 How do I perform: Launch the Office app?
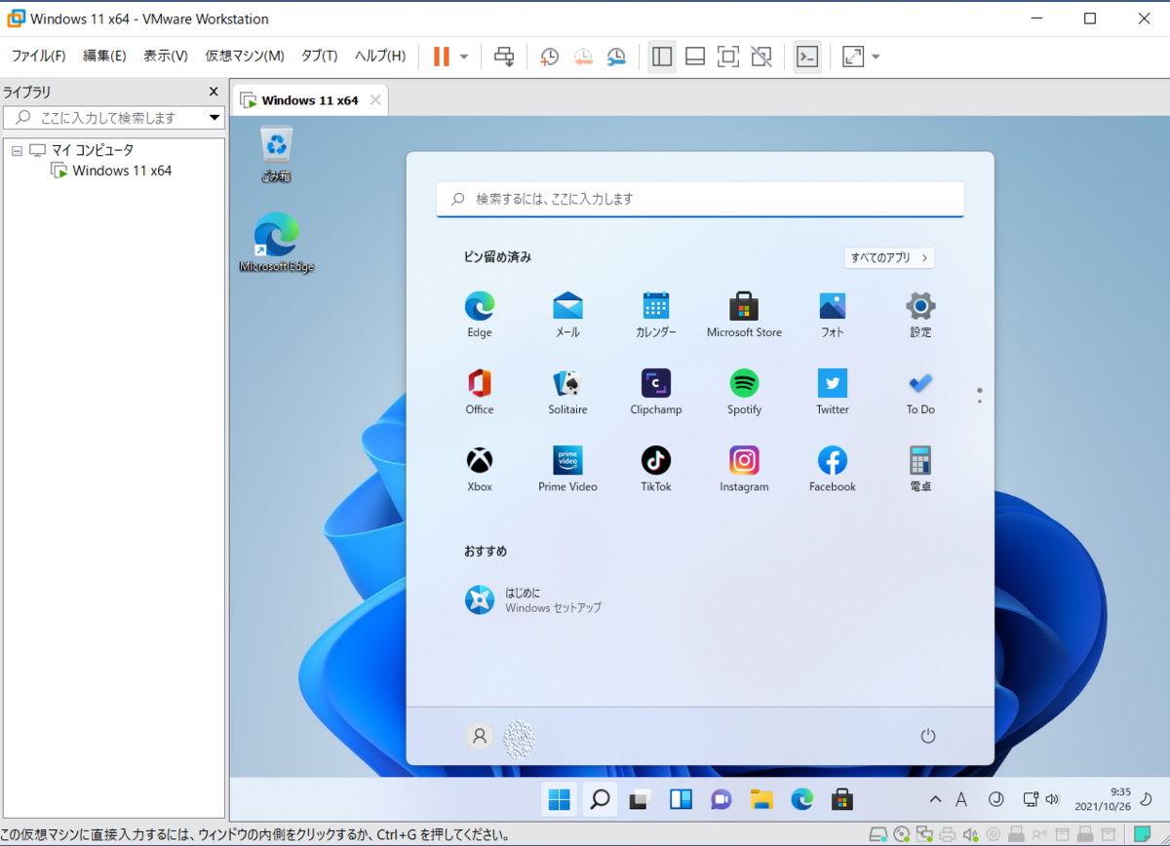480,392
